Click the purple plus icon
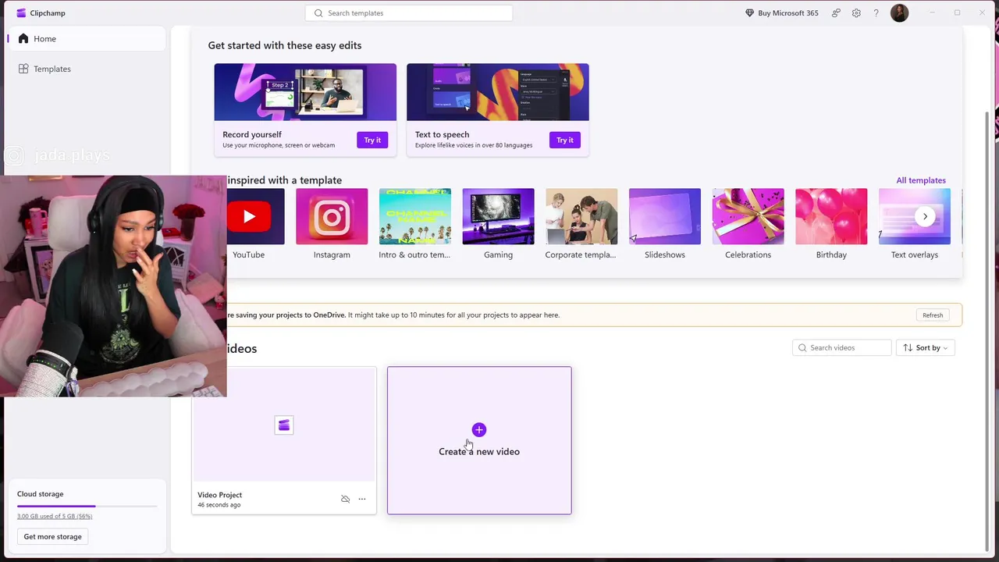Screen dimensions: 999x562 (479, 430)
